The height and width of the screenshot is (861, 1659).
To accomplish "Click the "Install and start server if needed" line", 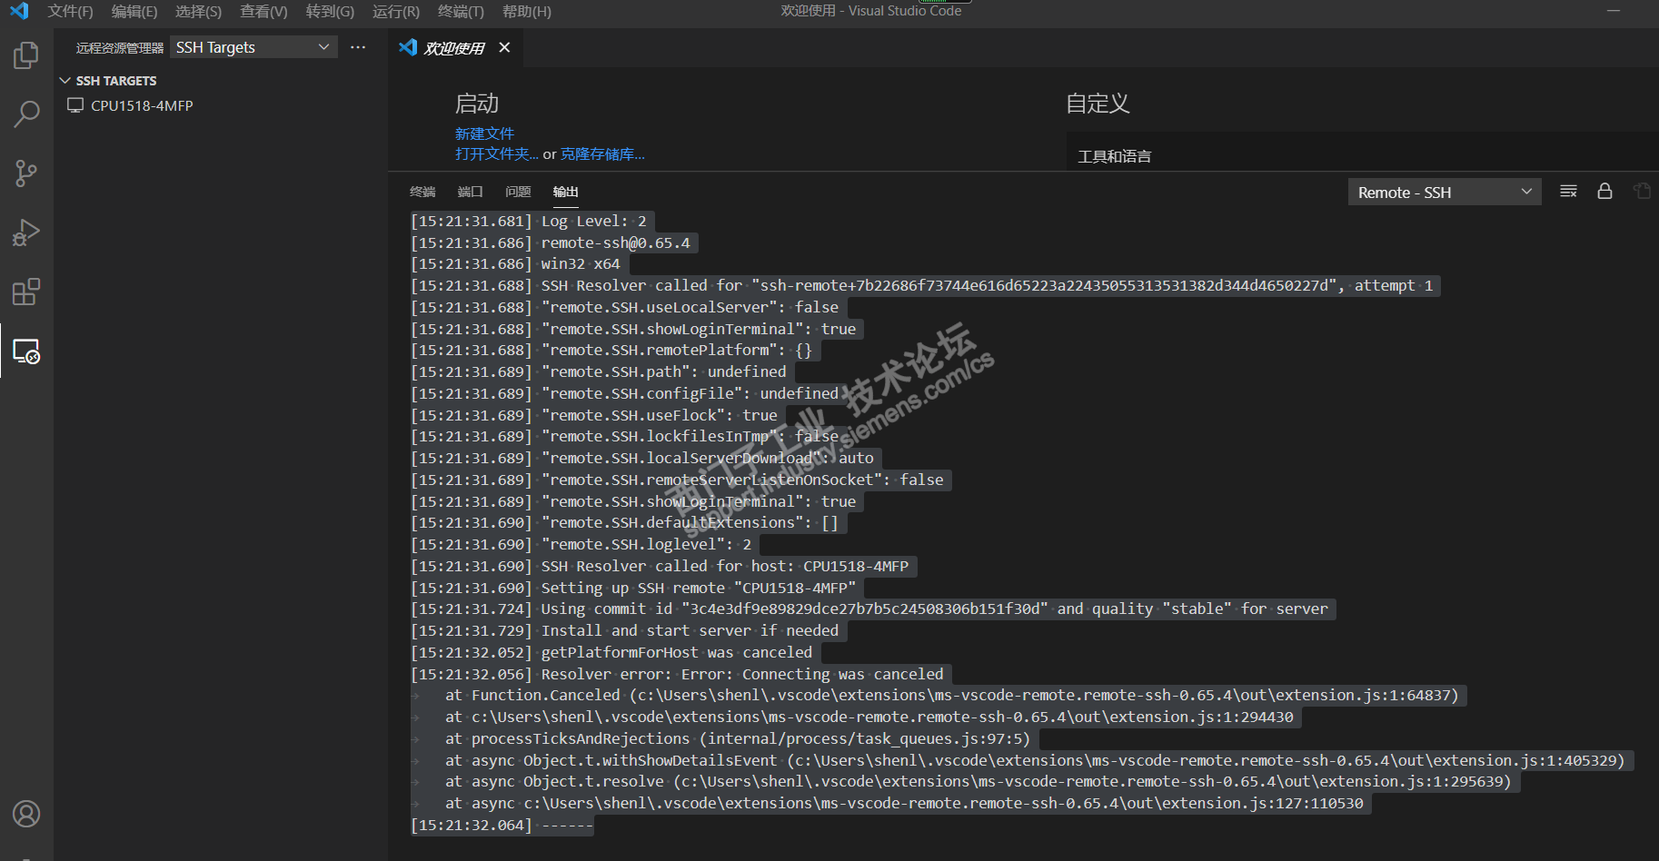I will (x=625, y=630).
